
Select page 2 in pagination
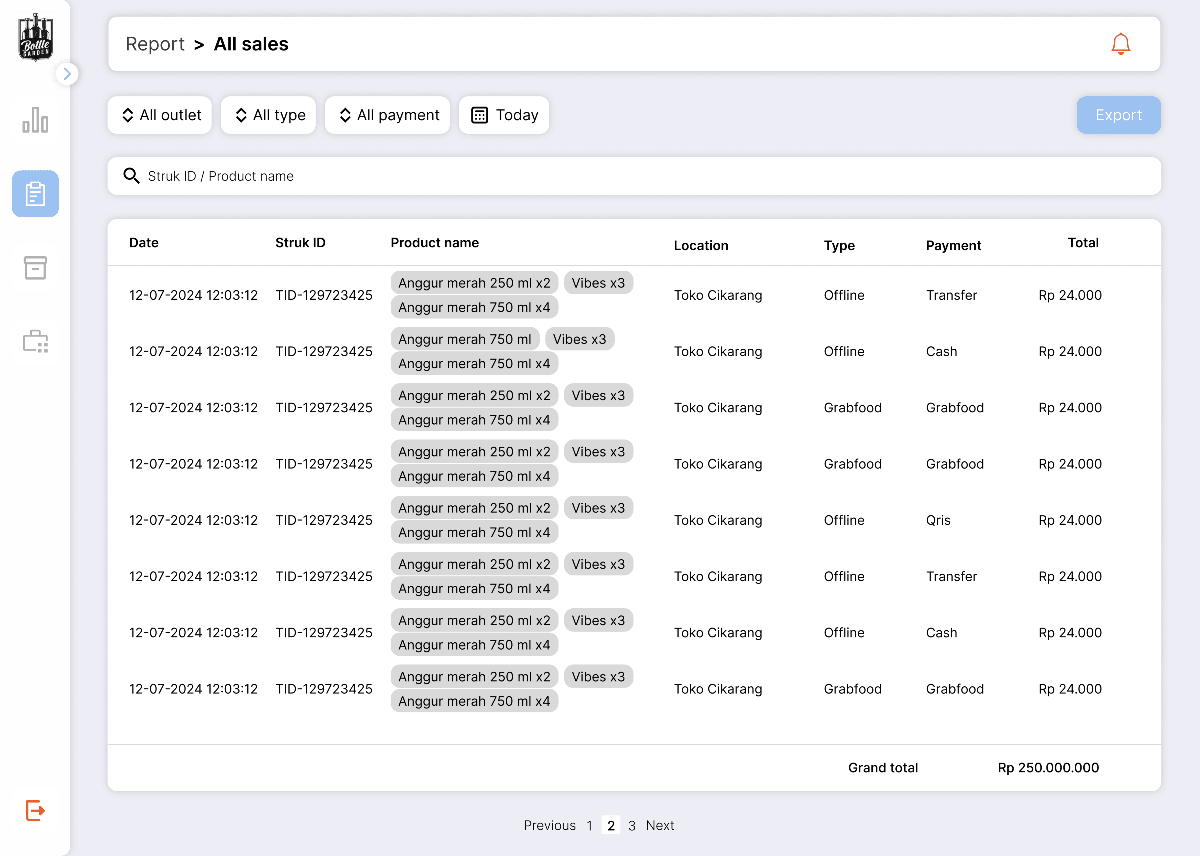click(x=611, y=825)
